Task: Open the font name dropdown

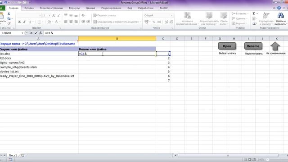Action: tap(40, 15)
